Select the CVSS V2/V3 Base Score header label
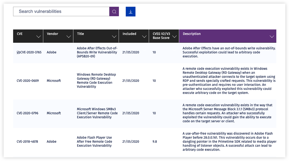This screenshot has height=161, width=289. click(x=161, y=36)
